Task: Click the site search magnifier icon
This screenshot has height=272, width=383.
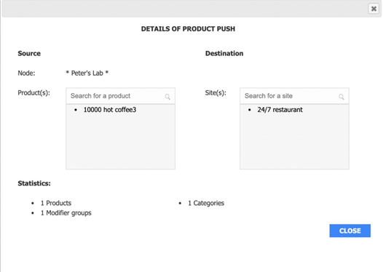Action: click(x=341, y=97)
